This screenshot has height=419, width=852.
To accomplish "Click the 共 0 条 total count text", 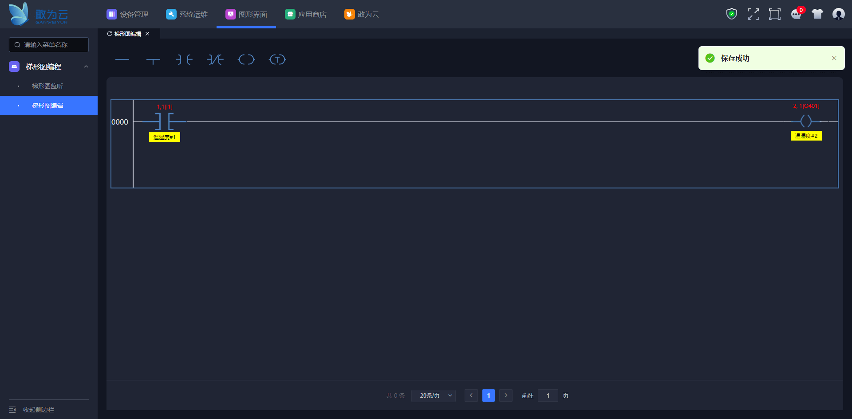I will (395, 396).
